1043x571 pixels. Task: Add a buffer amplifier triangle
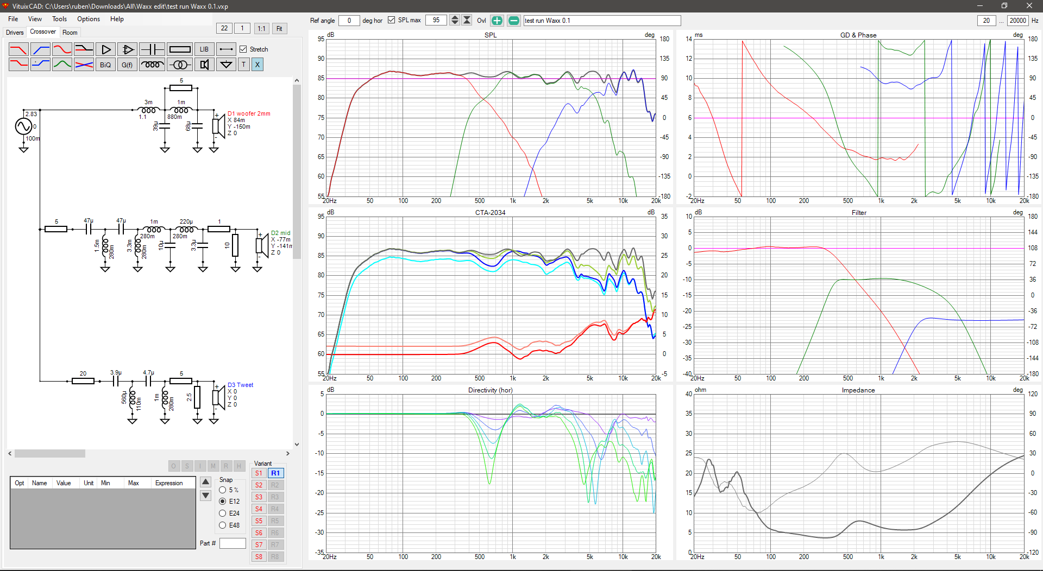(106, 49)
